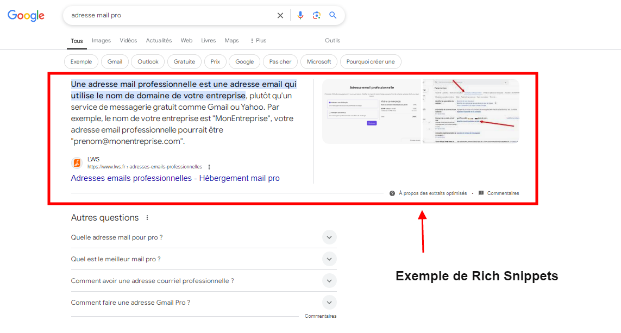Open Google Lens camera search
621x333 pixels.
[317, 15]
